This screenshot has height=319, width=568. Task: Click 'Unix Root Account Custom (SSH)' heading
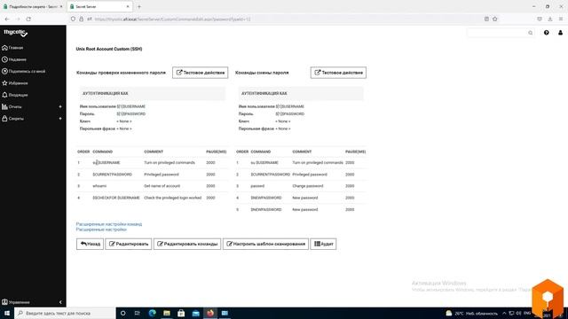click(109, 49)
